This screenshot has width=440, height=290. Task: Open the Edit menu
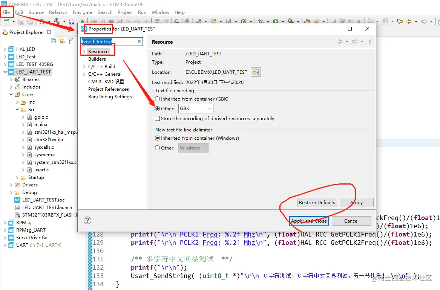(x=19, y=12)
